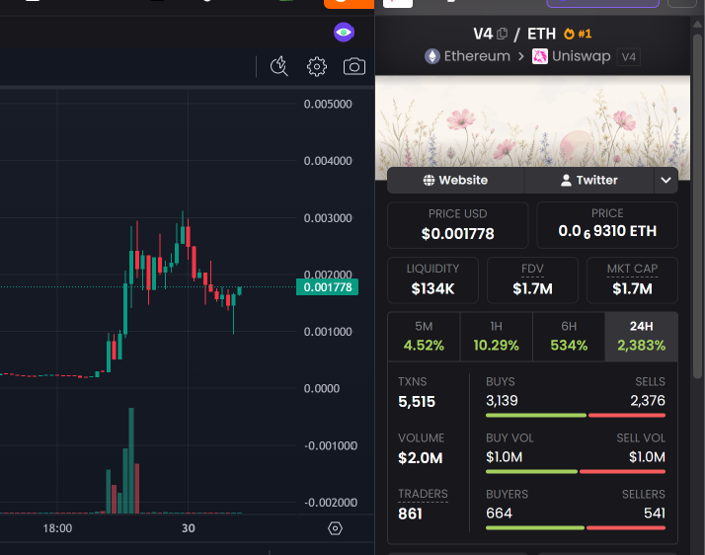Open the quick search lightning icon
This screenshot has width=705, height=555.
(278, 66)
